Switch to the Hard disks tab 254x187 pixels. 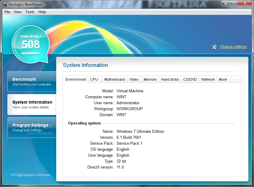pos(170,79)
